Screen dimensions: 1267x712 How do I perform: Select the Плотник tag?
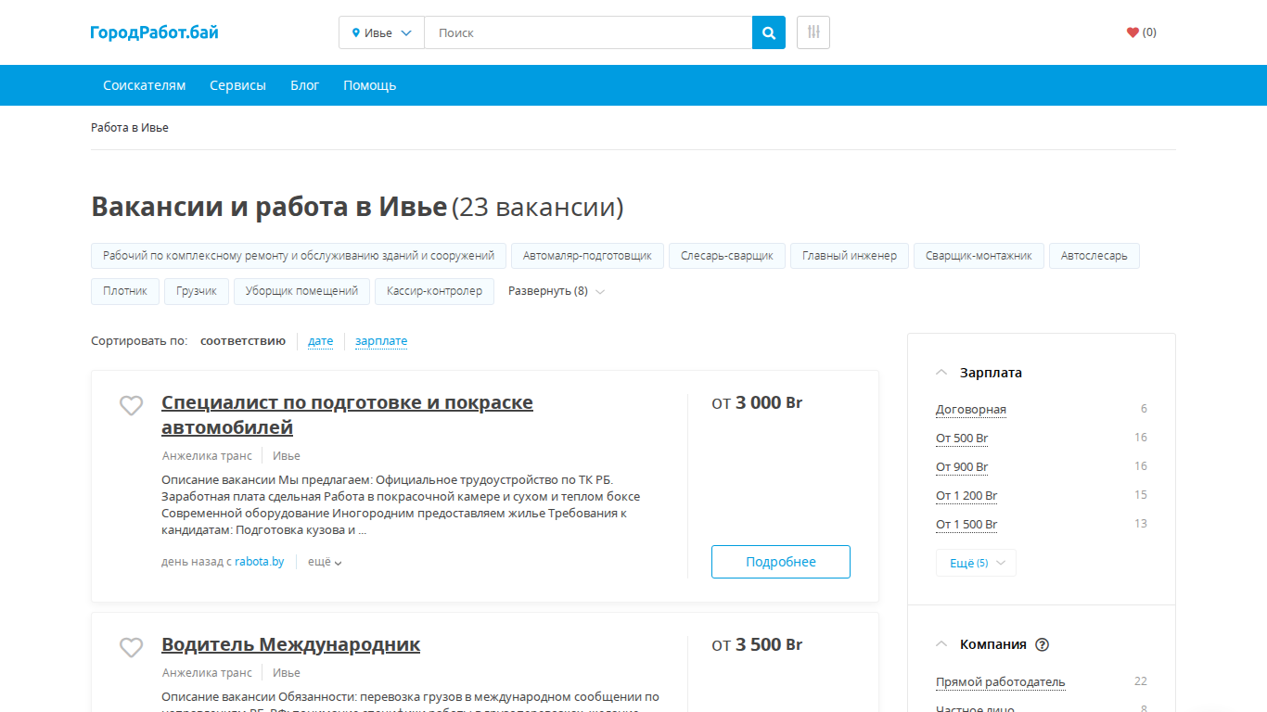coord(125,291)
